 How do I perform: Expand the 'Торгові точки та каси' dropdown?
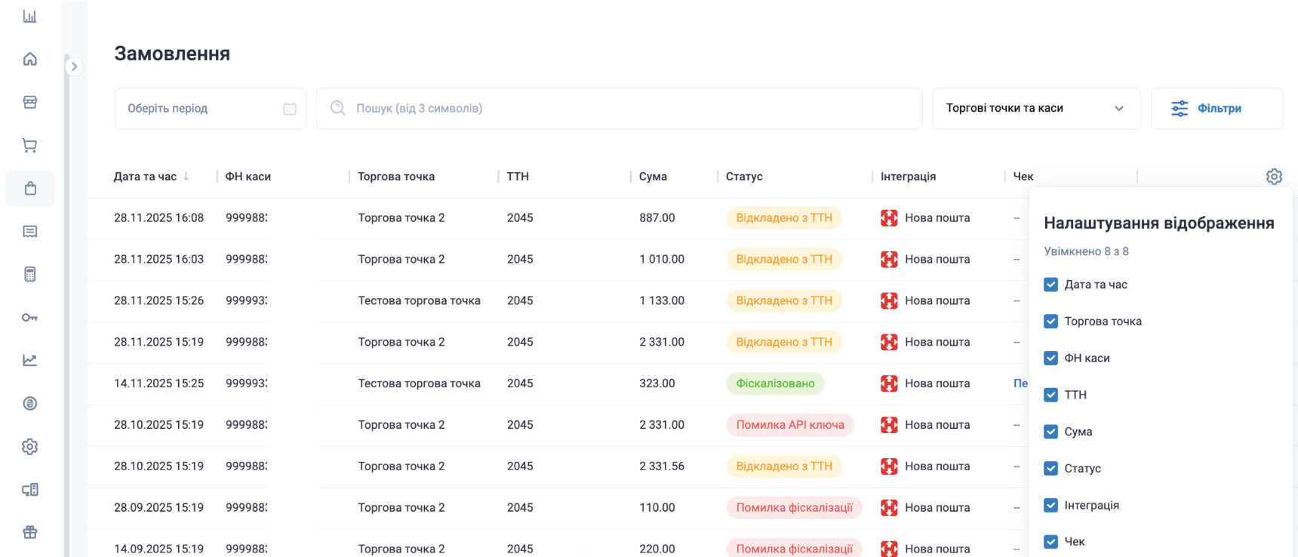click(1035, 109)
